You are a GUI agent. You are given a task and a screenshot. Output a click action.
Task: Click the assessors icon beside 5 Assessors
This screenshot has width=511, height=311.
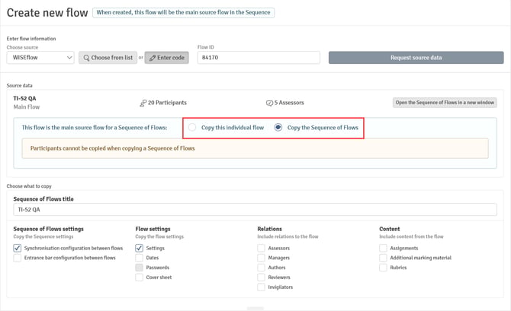(269, 103)
